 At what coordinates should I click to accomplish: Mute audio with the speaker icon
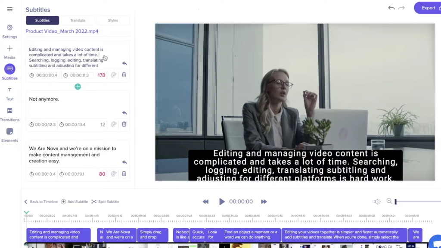tap(377, 201)
